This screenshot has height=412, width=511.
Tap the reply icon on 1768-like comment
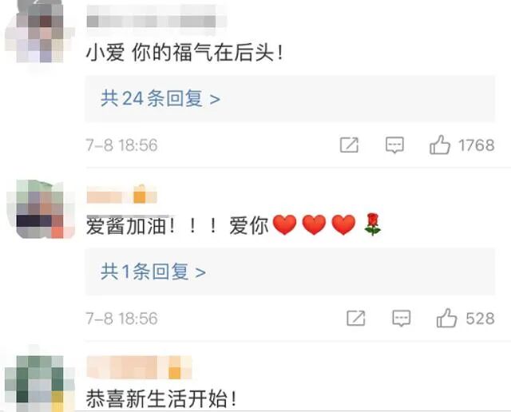(394, 145)
